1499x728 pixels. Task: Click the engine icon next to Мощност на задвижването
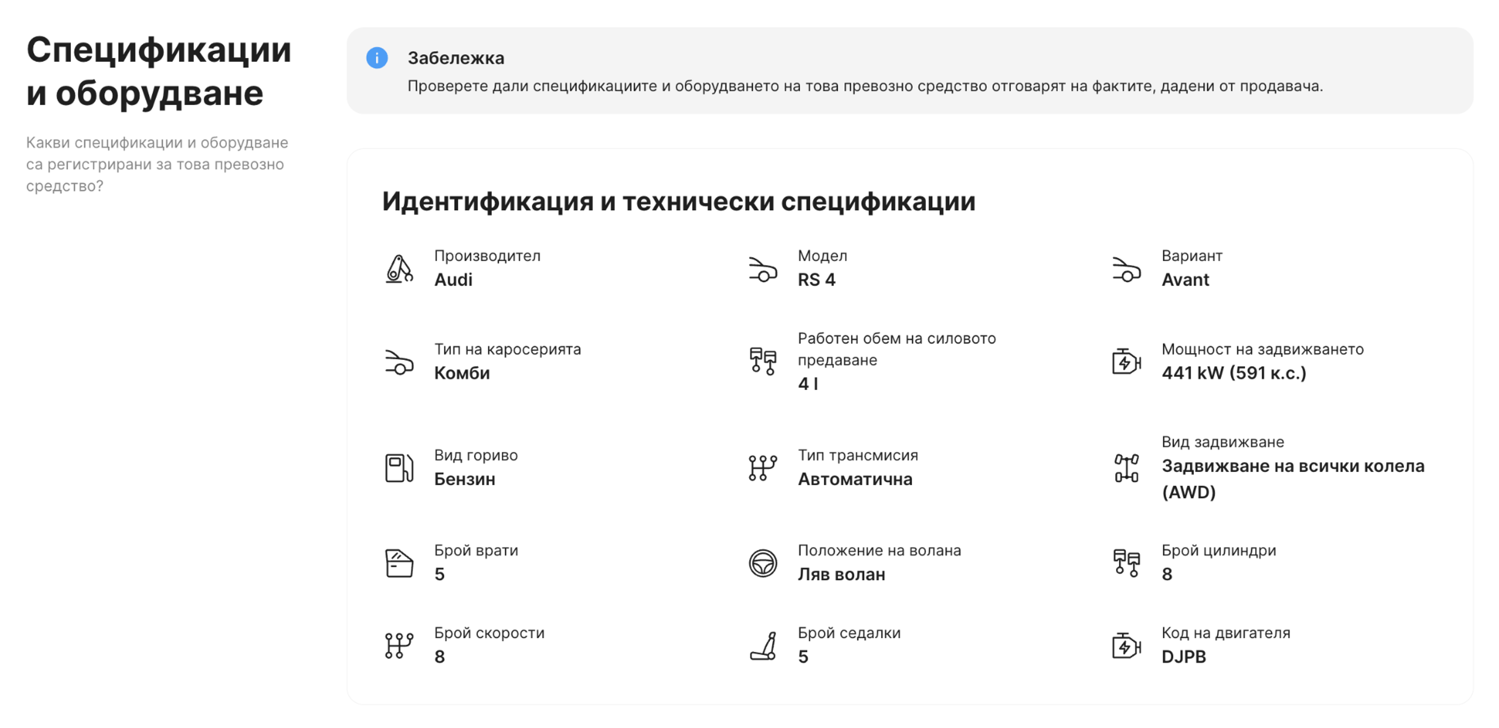click(1127, 362)
